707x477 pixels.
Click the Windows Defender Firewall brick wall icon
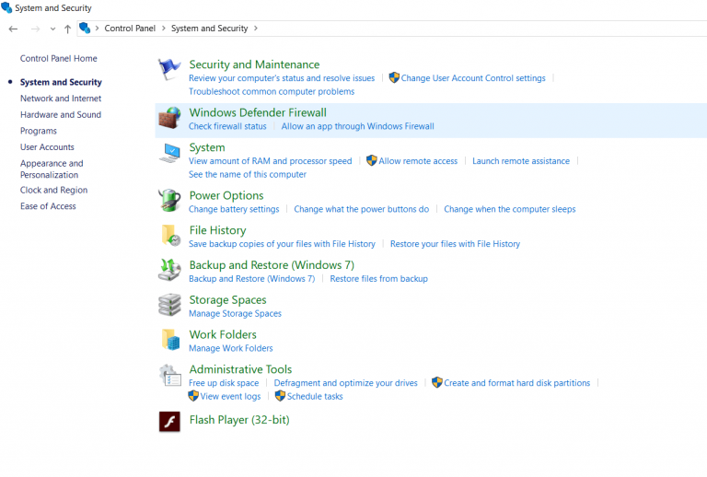169,118
